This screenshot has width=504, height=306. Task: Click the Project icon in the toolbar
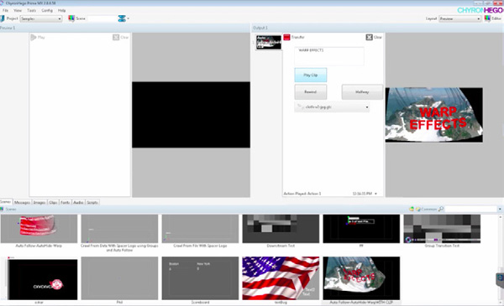pyautogui.click(x=3, y=18)
